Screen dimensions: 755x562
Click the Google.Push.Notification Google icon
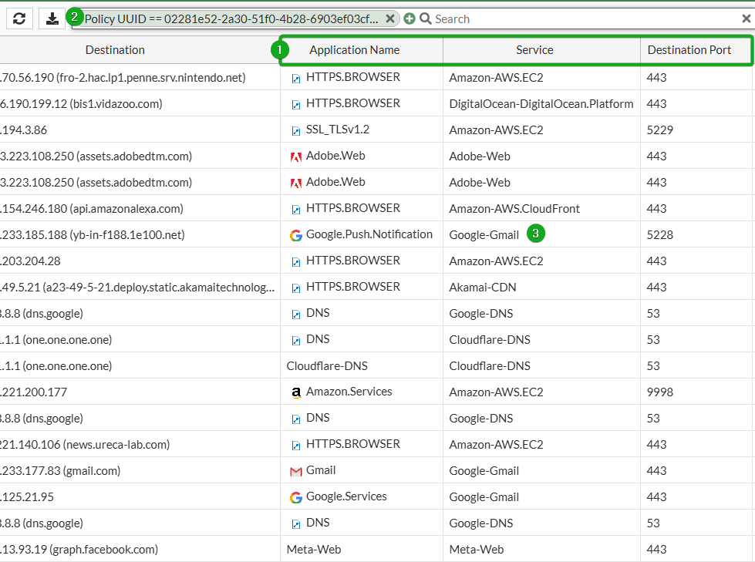(x=295, y=235)
